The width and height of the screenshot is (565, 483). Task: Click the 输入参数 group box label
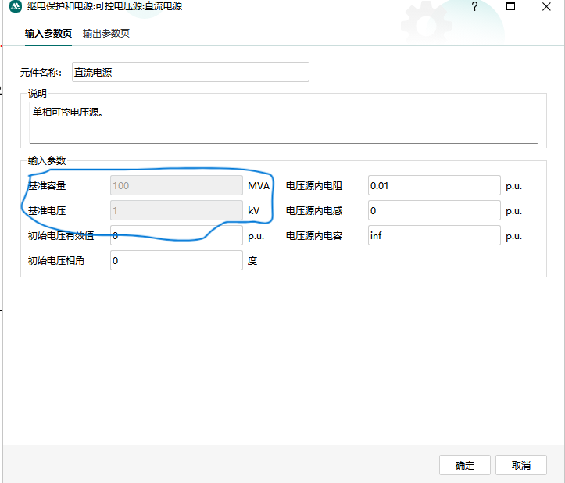click(x=47, y=160)
